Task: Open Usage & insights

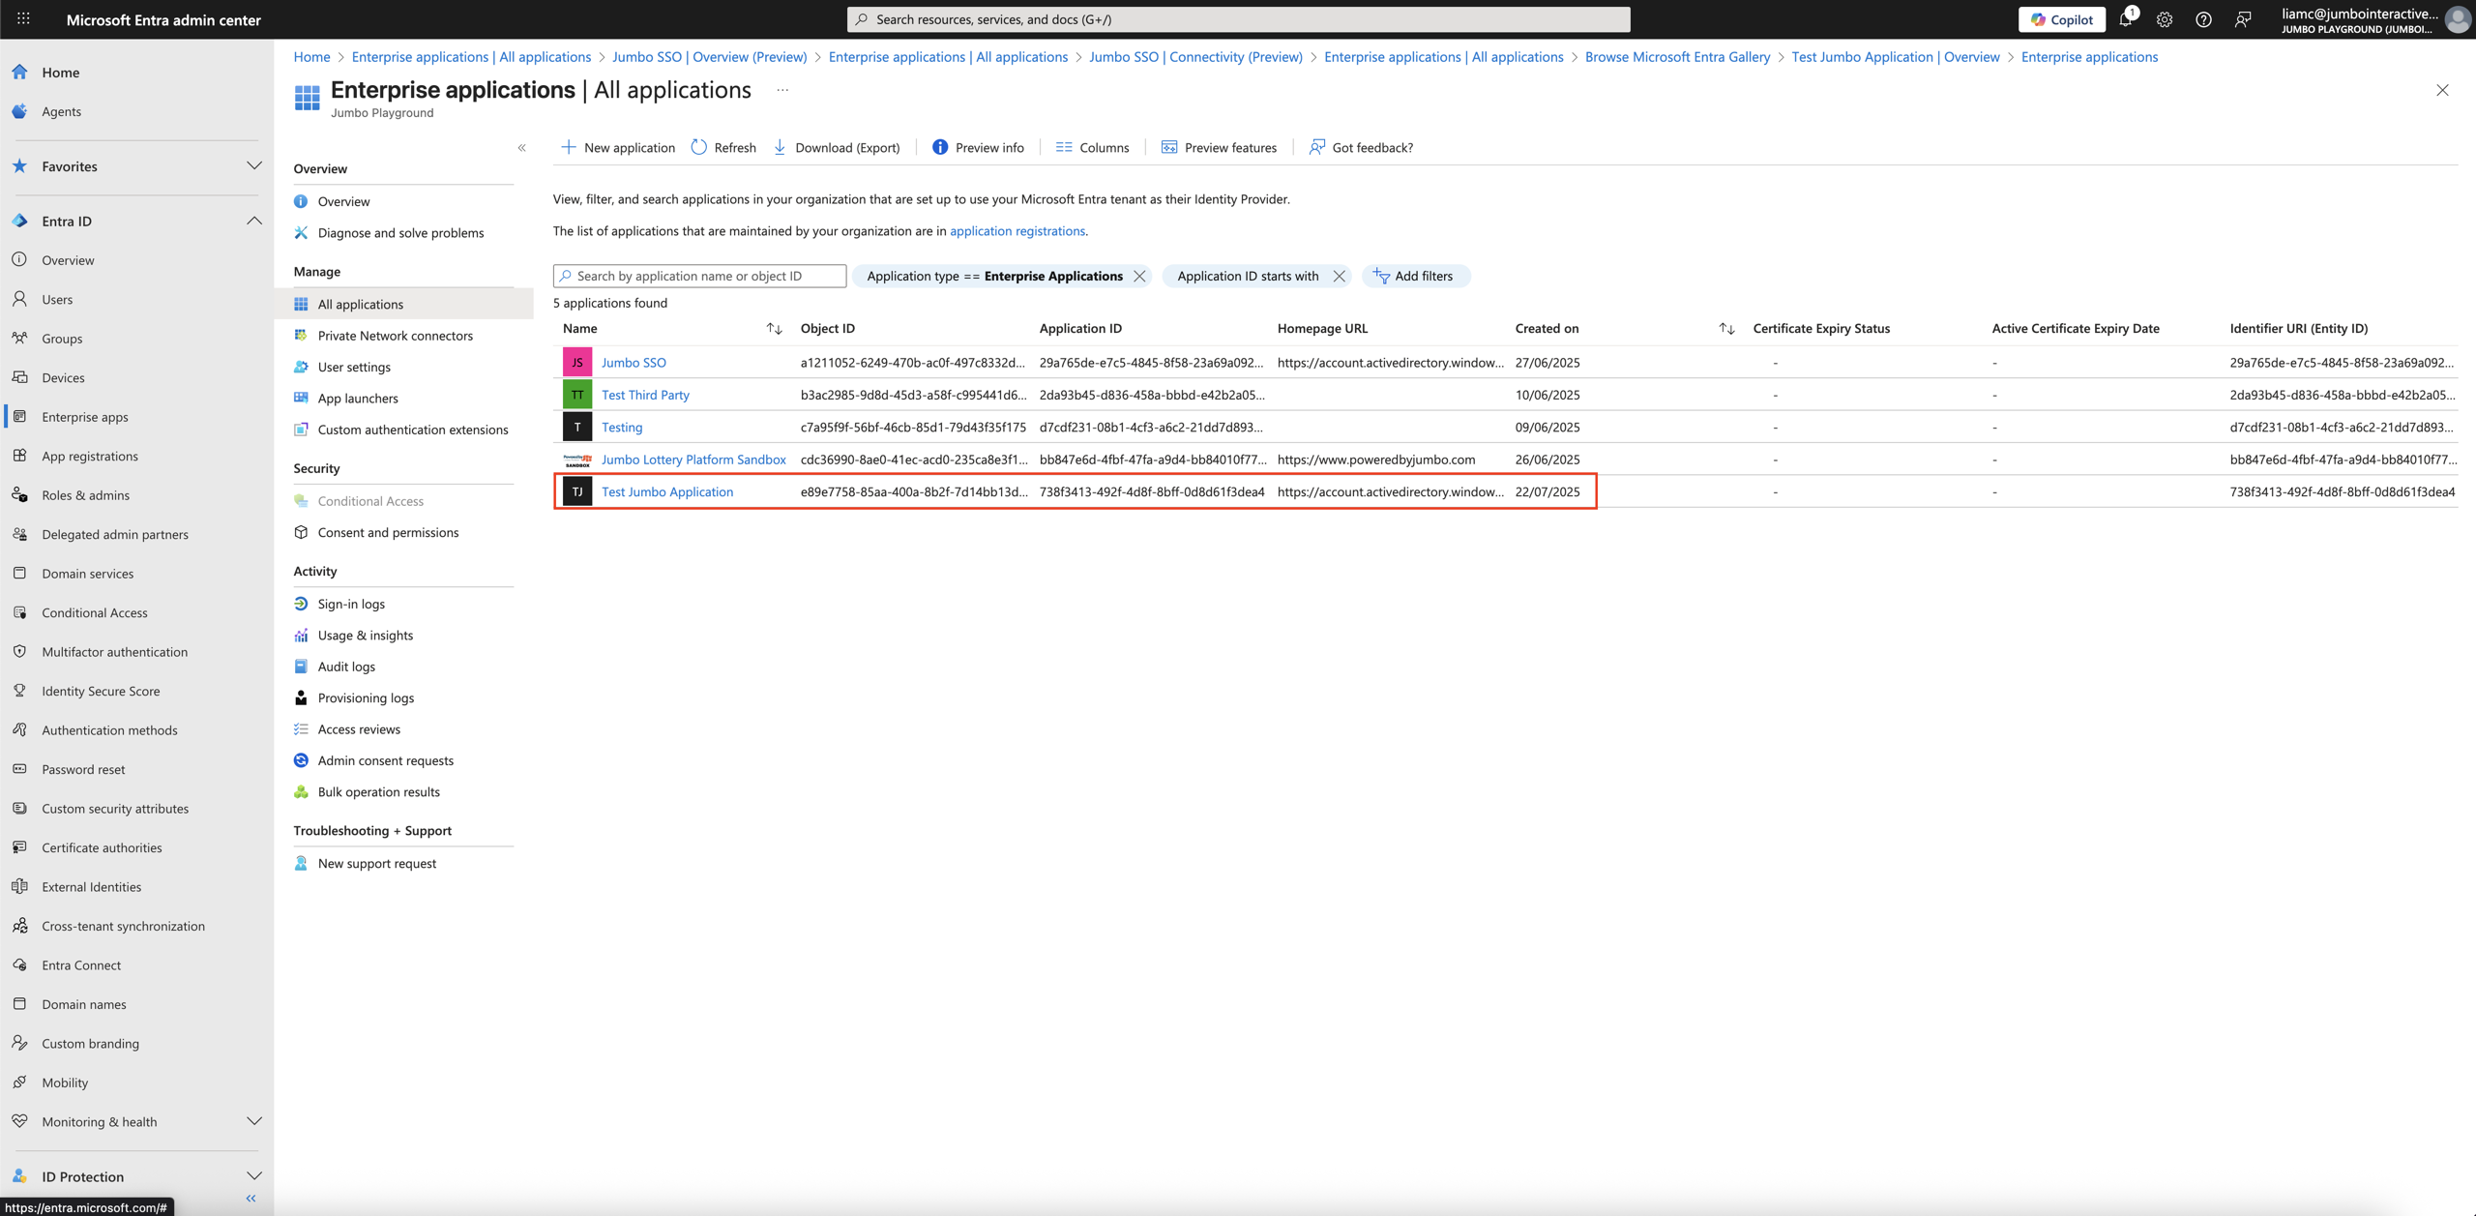Action: coord(365,636)
